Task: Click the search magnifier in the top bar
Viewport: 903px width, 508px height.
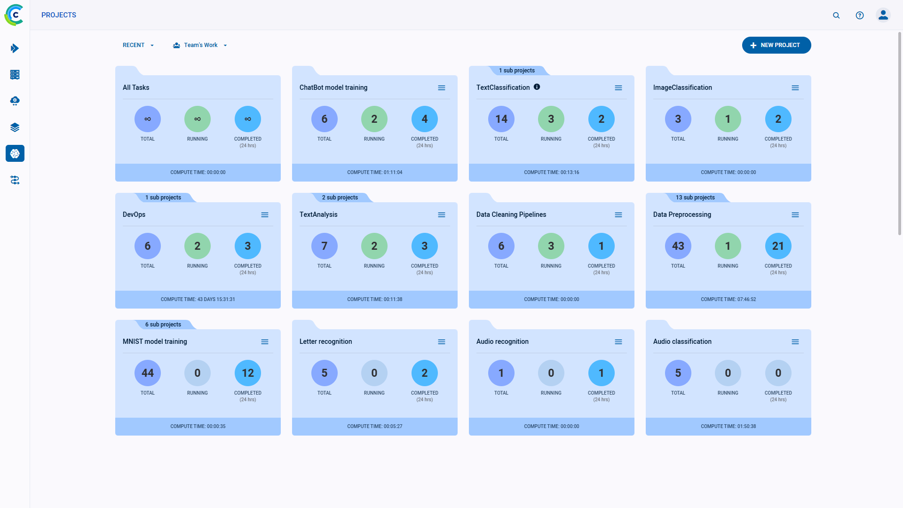Action: [836, 15]
